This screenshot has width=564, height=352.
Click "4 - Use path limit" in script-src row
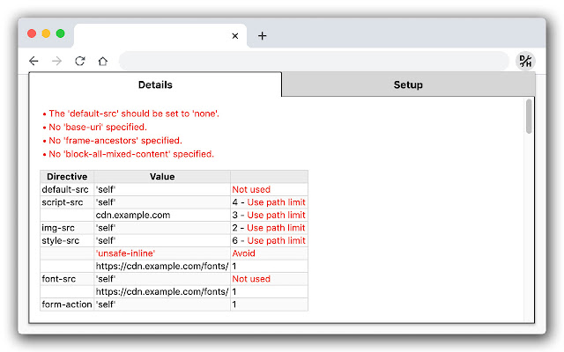click(x=269, y=202)
